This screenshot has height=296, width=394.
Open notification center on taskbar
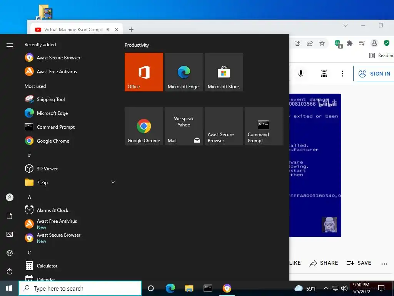381,288
